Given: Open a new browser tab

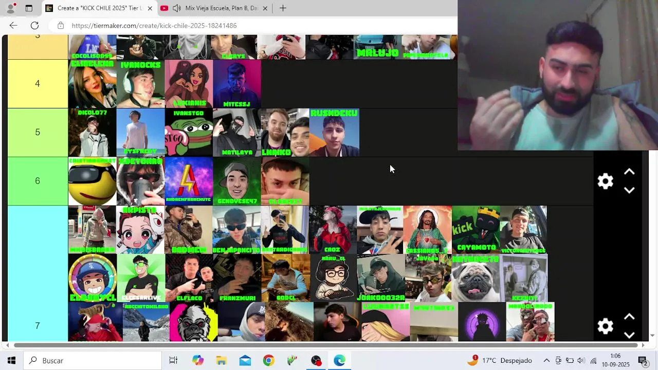Looking at the screenshot, I should point(283,8).
